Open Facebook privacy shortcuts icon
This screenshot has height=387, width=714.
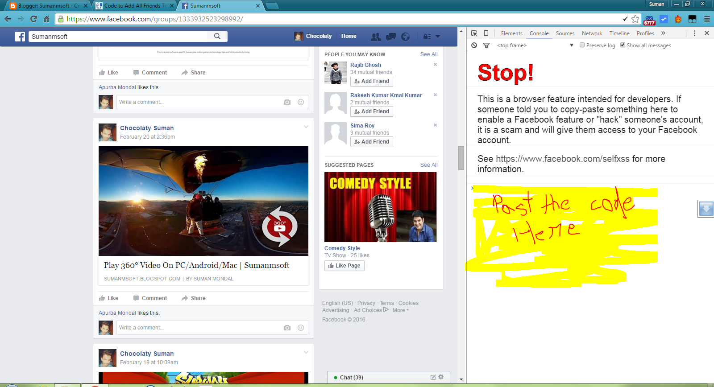427,37
